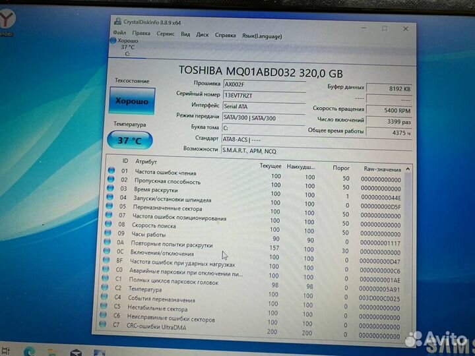Click the Интерфейс field Serial ATA
The height and width of the screenshot is (356, 475).
click(x=264, y=106)
